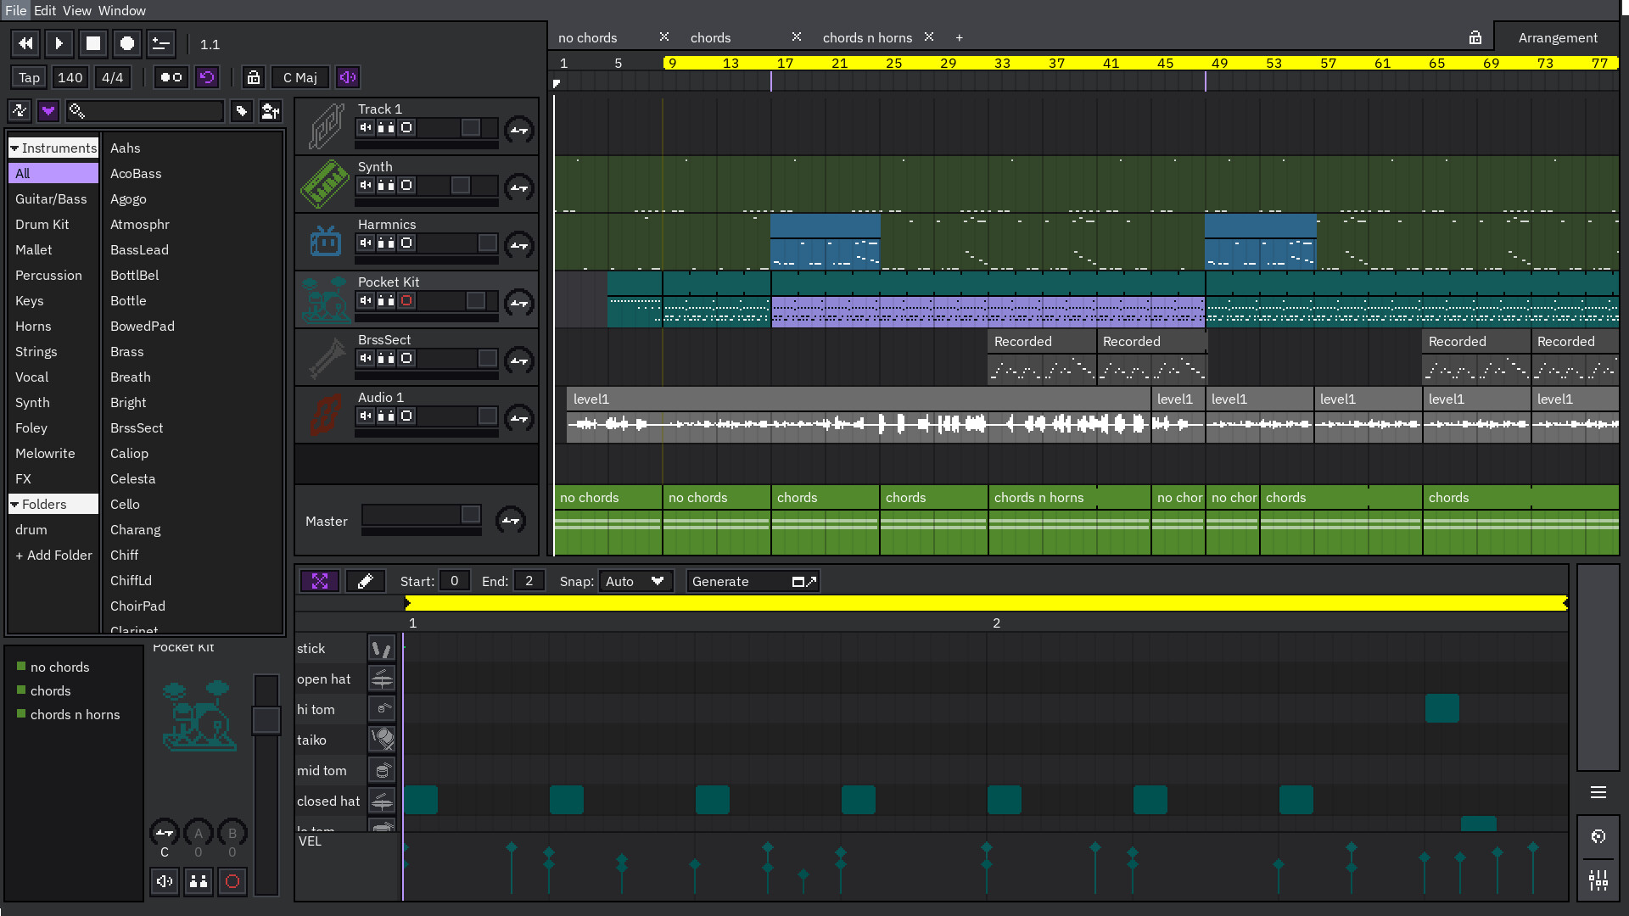Click the stick drum pad icon
1629x916 pixels.
pyautogui.click(x=382, y=648)
